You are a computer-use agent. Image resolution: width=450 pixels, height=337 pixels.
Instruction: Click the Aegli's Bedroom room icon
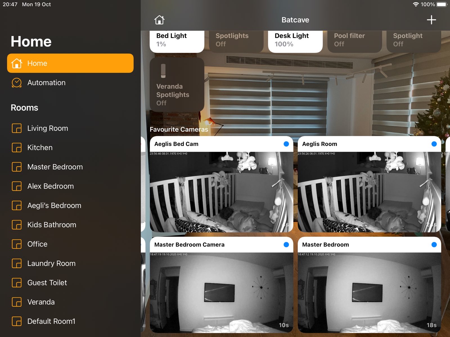coord(17,205)
